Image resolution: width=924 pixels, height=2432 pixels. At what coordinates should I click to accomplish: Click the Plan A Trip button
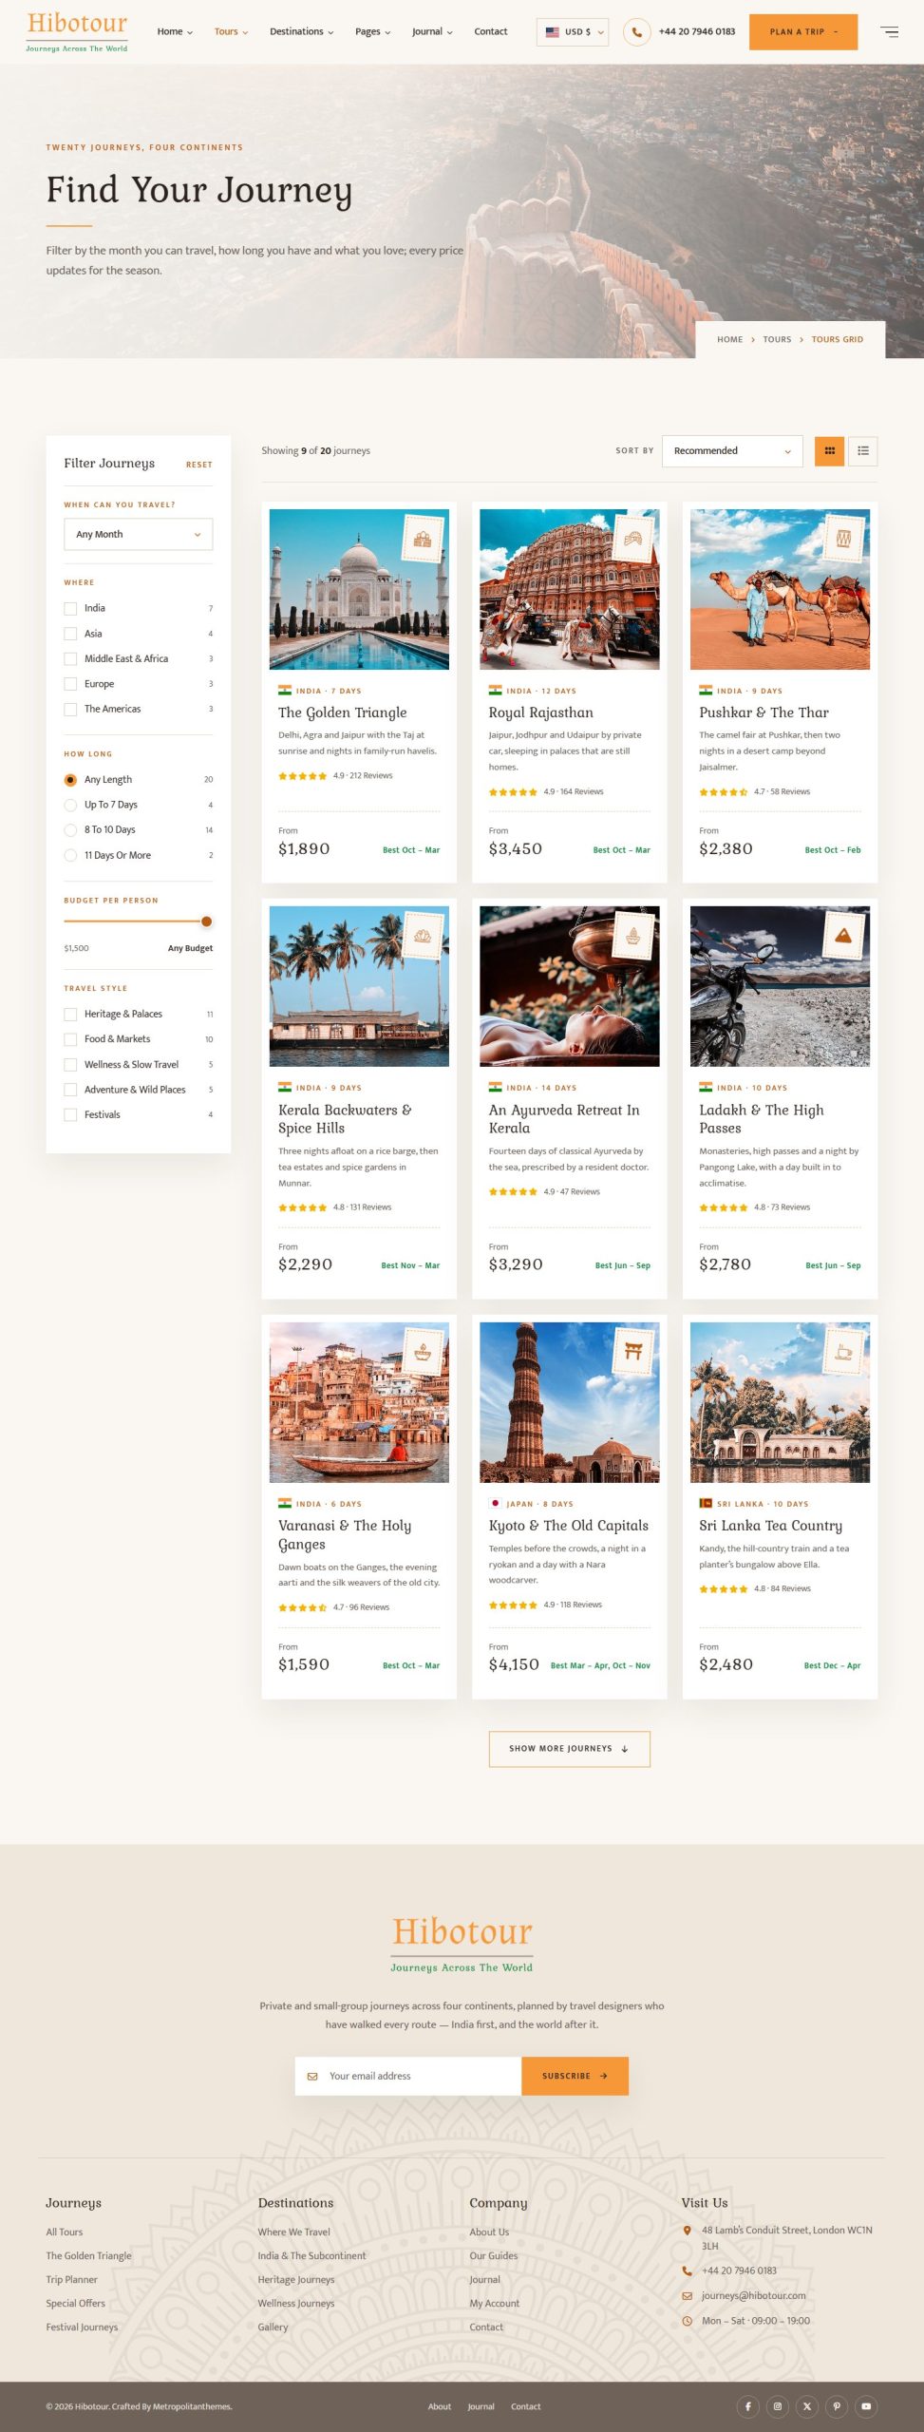tap(803, 31)
